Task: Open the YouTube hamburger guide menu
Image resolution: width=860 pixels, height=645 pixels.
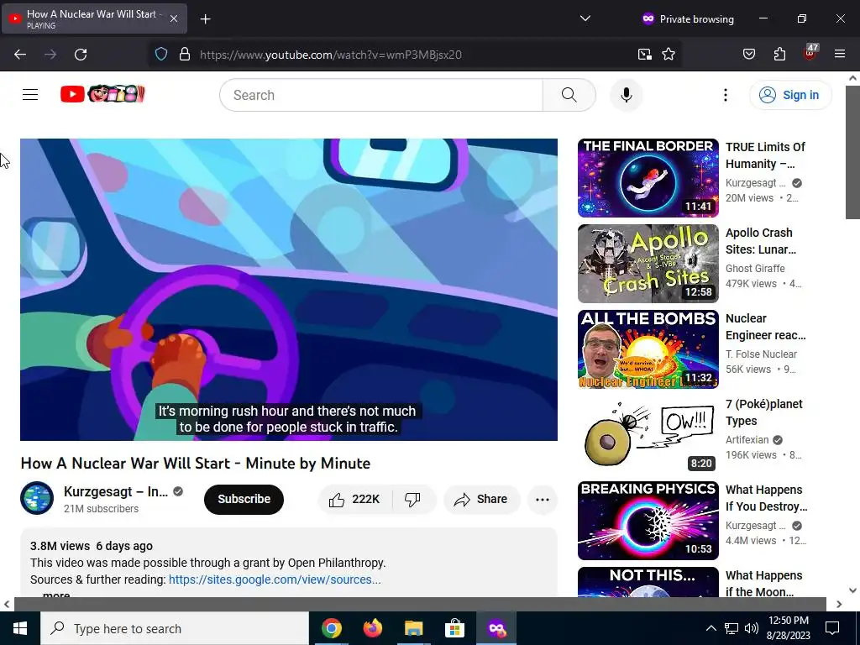Action: (x=30, y=95)
